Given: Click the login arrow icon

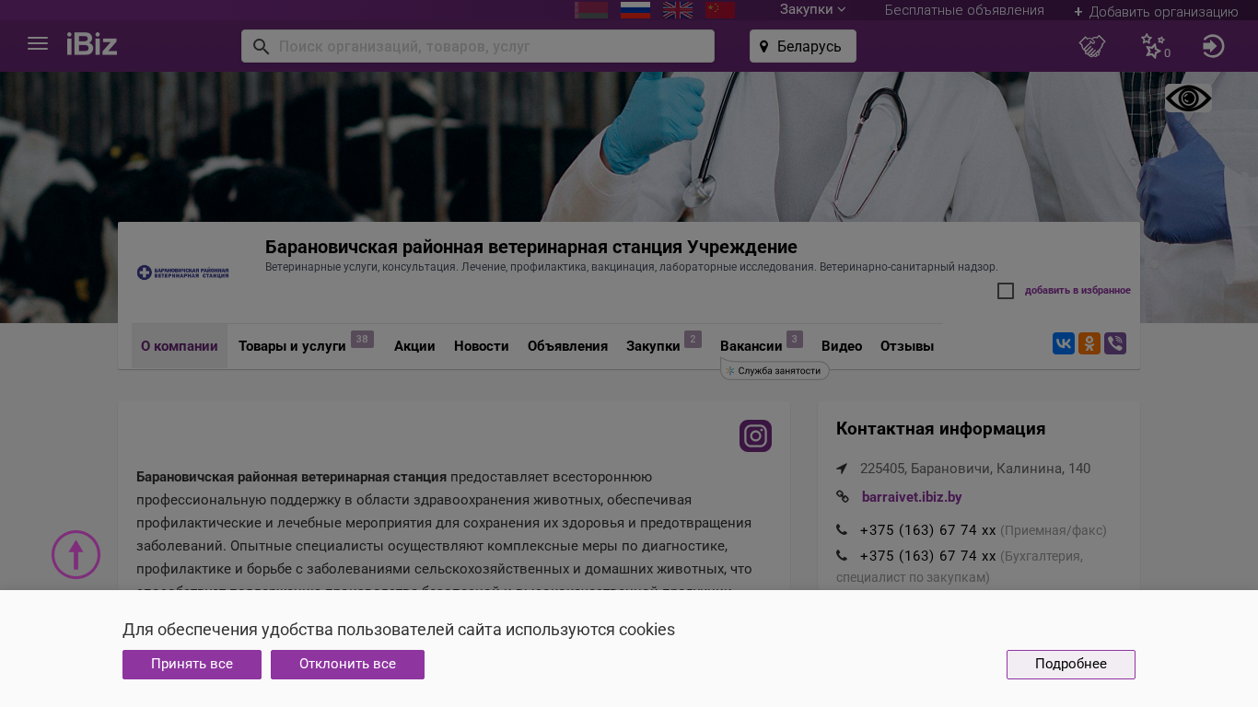Looking at the screenshot, I should tap(1214, 46).
